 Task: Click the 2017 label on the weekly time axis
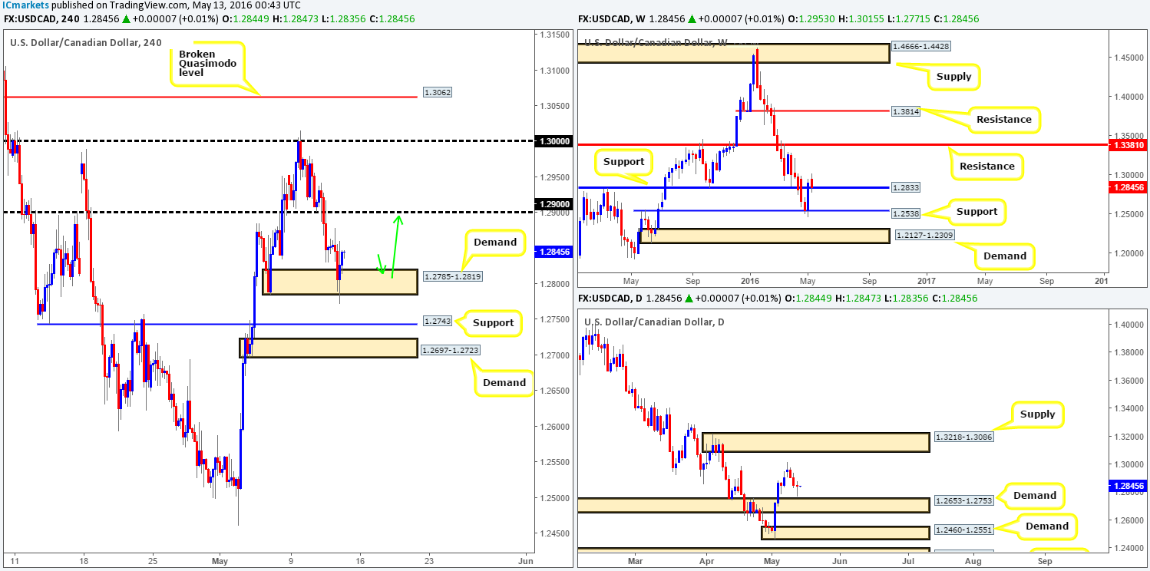tap(927, 282)
